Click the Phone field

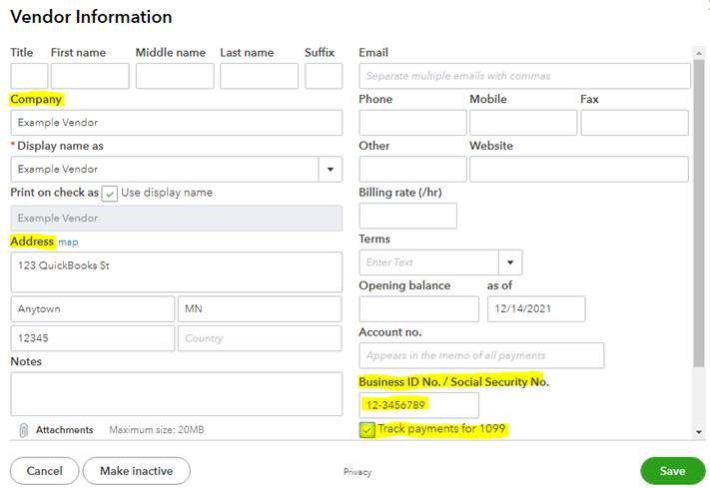point(412,122)
